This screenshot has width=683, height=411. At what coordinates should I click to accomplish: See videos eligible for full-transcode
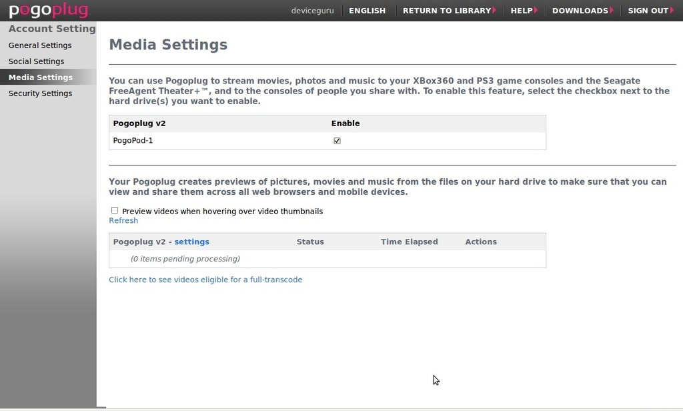(205, 280)
